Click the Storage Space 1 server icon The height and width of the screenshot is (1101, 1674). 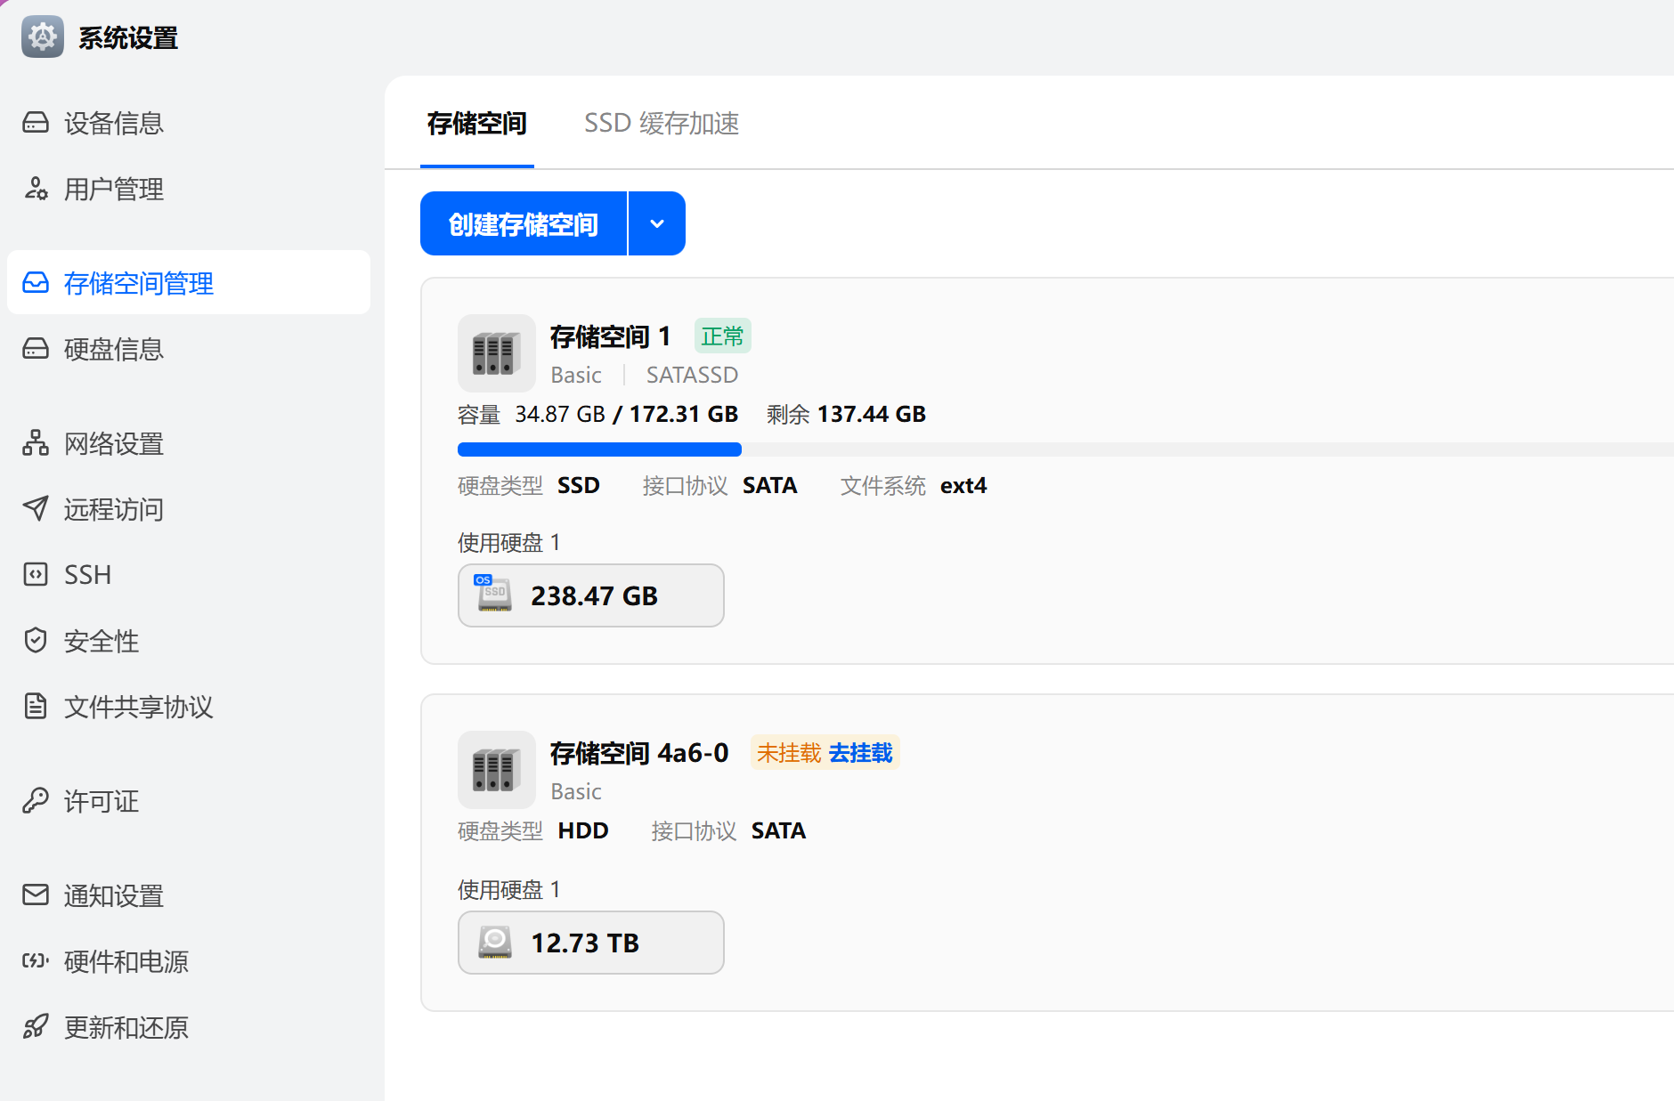496,353
